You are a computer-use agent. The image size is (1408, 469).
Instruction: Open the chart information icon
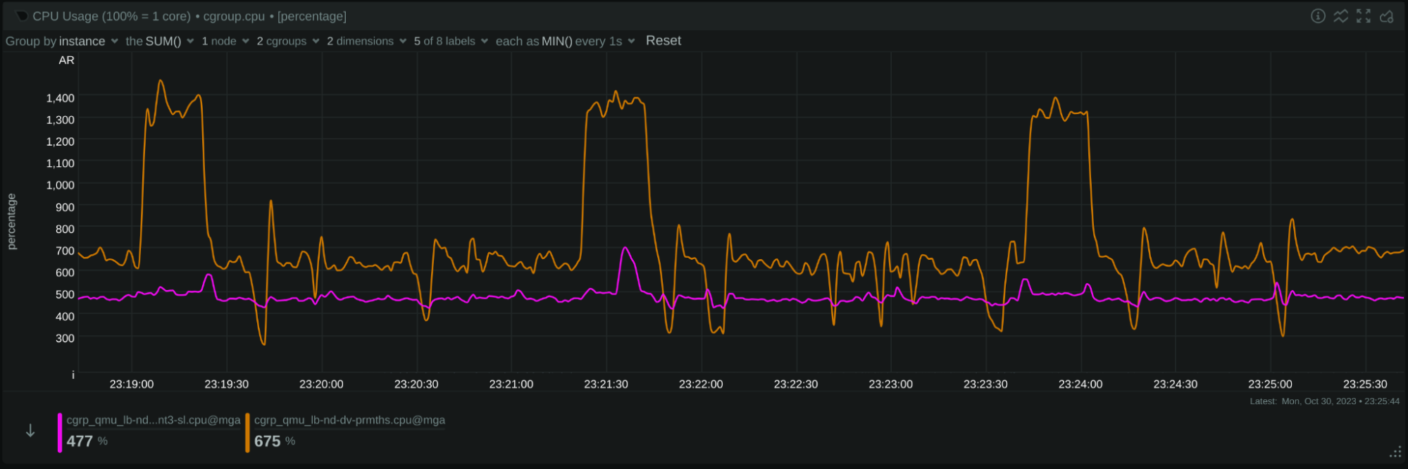tap(1318, 16)
